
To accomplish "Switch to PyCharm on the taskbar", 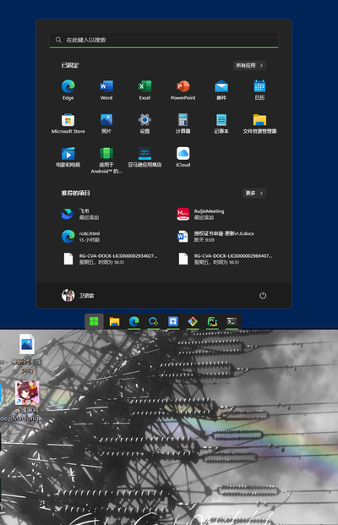I will 212,321.
